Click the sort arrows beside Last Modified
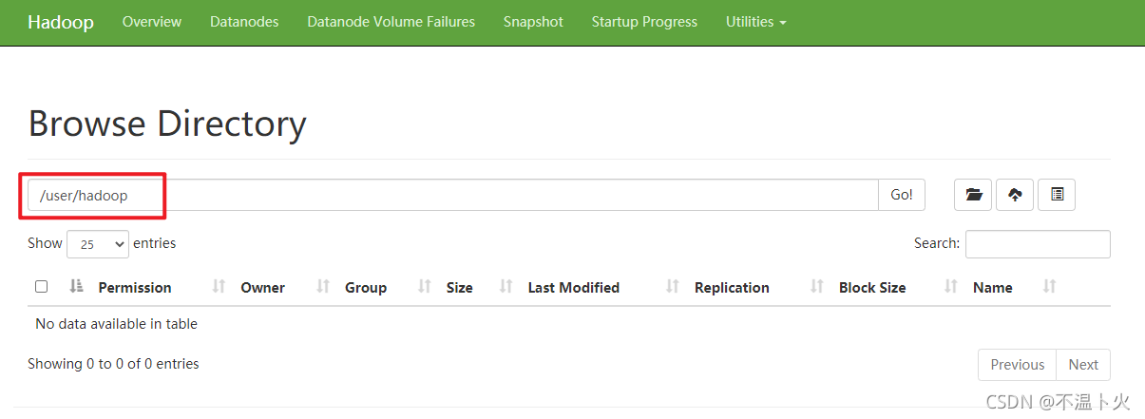 pos(673,287)
